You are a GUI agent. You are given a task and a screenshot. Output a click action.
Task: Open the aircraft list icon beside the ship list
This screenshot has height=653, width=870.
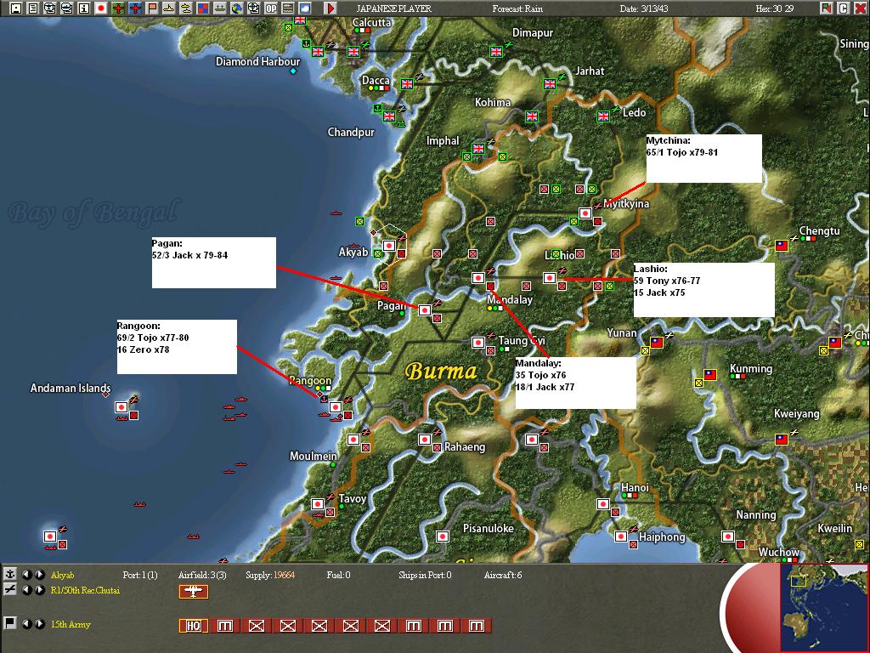coord(66,8)
